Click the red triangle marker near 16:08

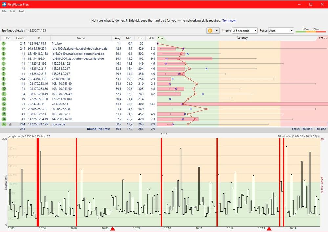[113, 229]
